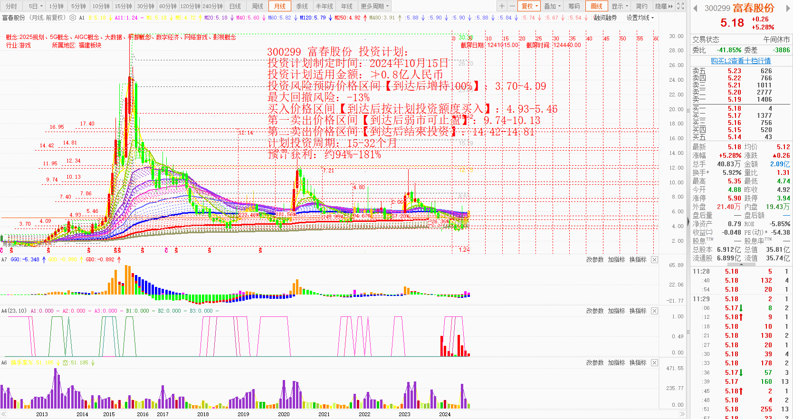Click 买一 bid price 5.18 row
Screen dimensions: 793x419
pyautogui.click(x=740, y=108)
